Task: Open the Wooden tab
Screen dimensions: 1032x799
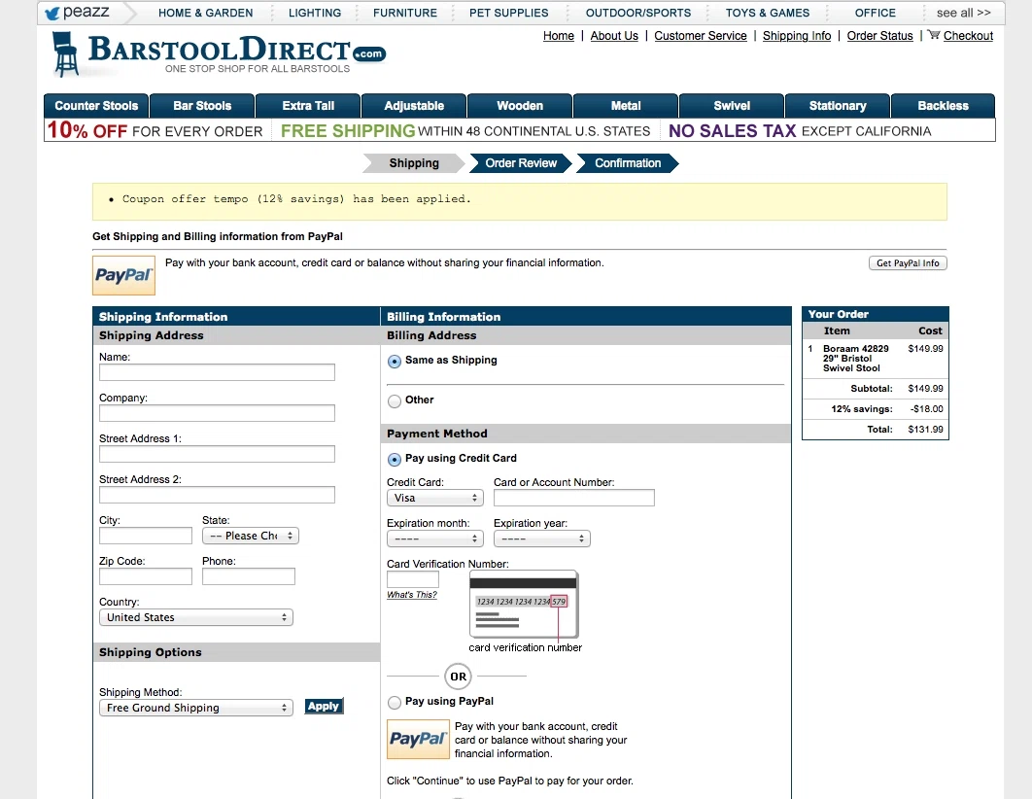Action: (x=520, y=106)
